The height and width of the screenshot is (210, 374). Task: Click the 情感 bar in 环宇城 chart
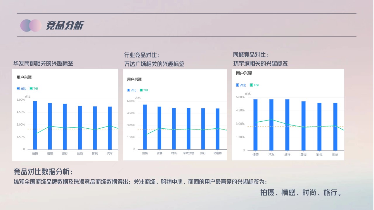click(x=255, y=125)
